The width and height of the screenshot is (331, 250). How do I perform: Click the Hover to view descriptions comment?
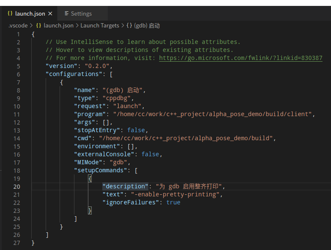[x=140, y=50]
